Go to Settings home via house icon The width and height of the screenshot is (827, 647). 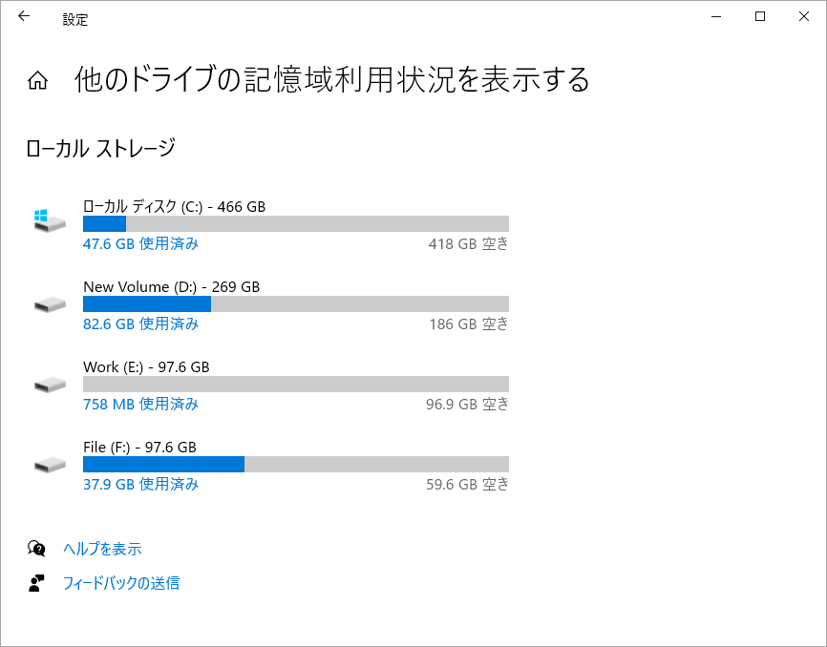coord(37,80)
